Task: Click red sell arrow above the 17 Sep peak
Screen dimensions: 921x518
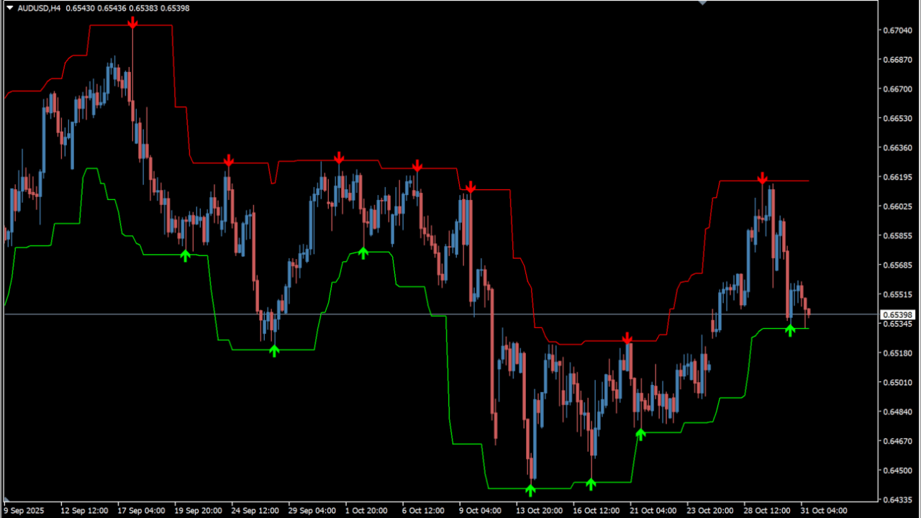Action: pos(132,23)
